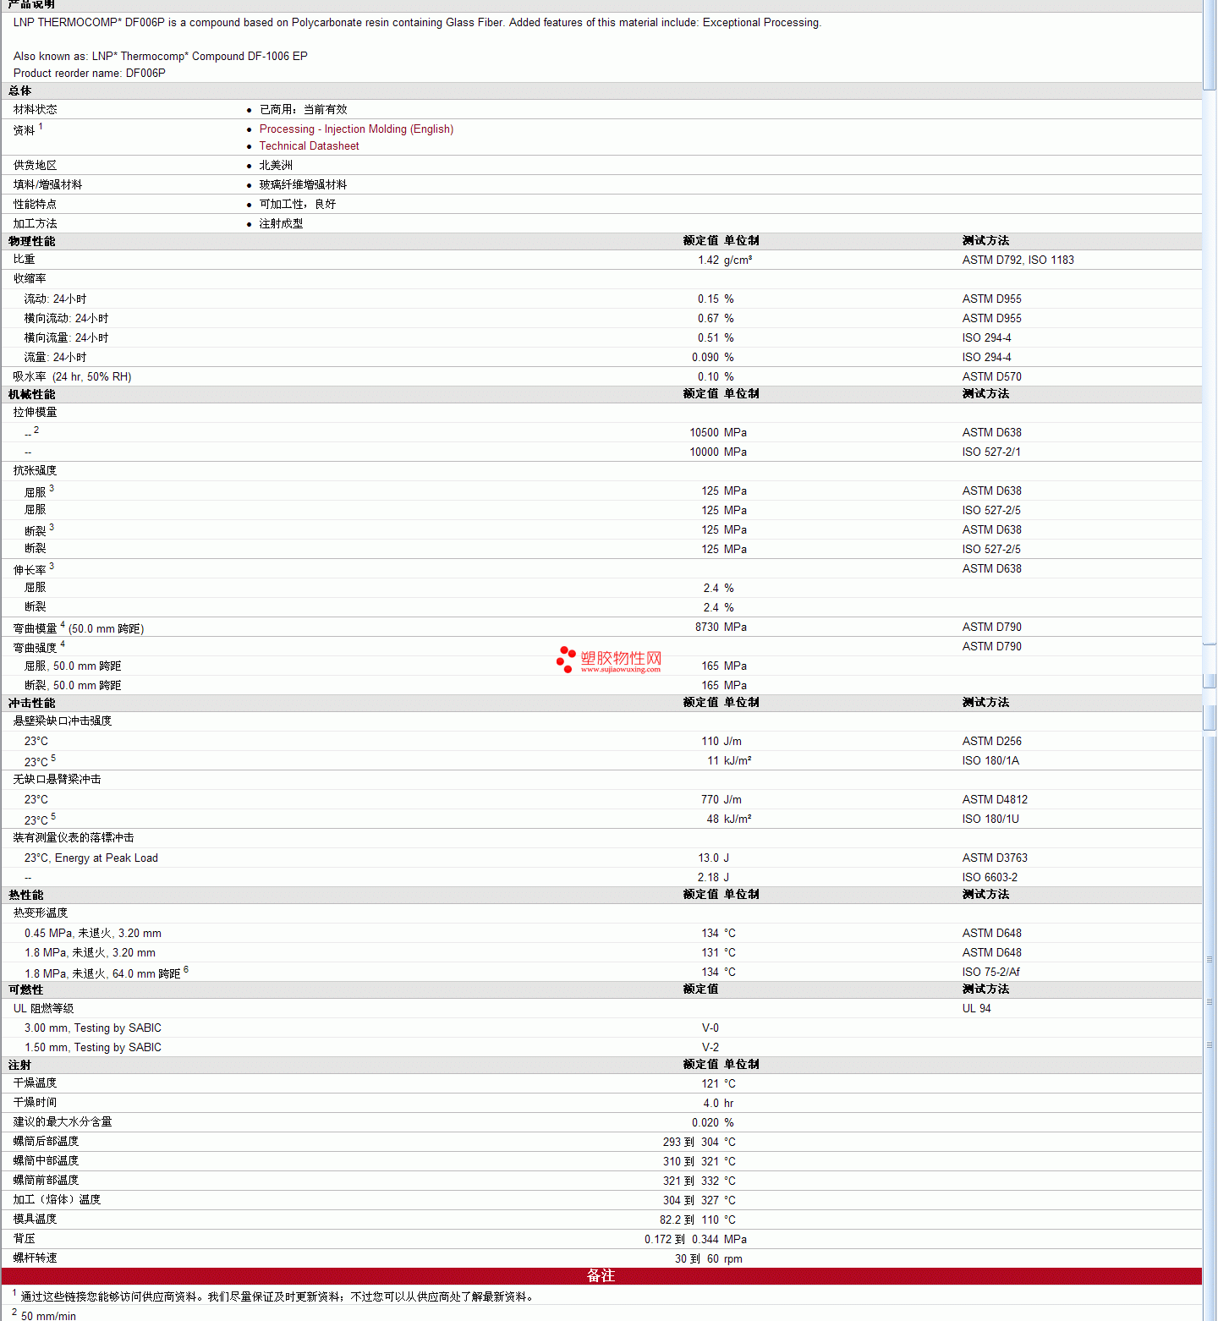Click the UL 阻燃等级 label
The height and width of the screenshot is (1321, 1218).
(44, 1009)
